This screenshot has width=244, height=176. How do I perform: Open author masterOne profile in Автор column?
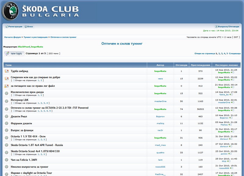pyautogui.click(x=160, y=101)
